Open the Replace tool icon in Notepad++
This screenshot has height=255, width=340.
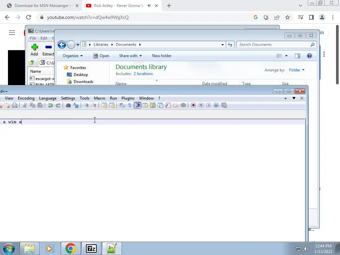pos(76,105)
